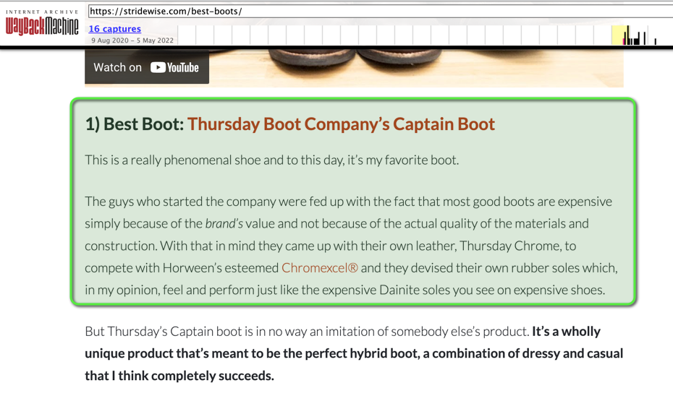Image resolution: width=673 pixels, height=401 pixels.
Task: Click the Watch on YouTube button
Action: pos(147,67)
